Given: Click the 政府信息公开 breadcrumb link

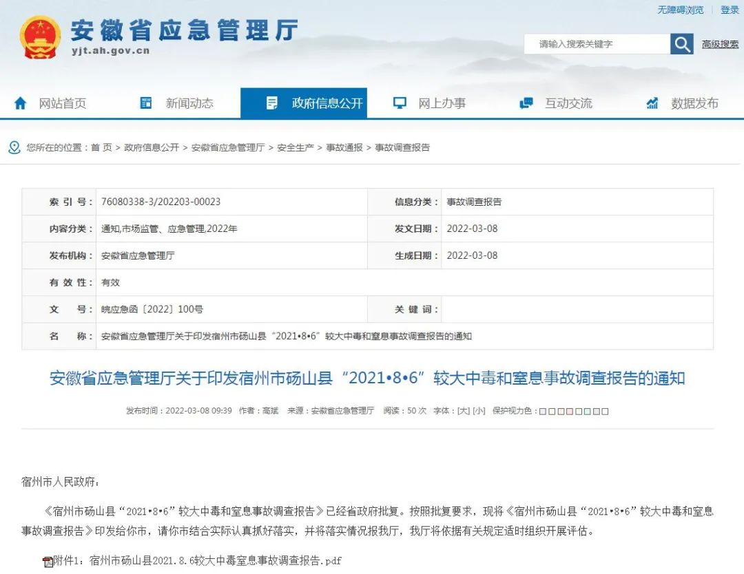Looking at the screenshot, I should pyautogui.click(x=152, y=147).
